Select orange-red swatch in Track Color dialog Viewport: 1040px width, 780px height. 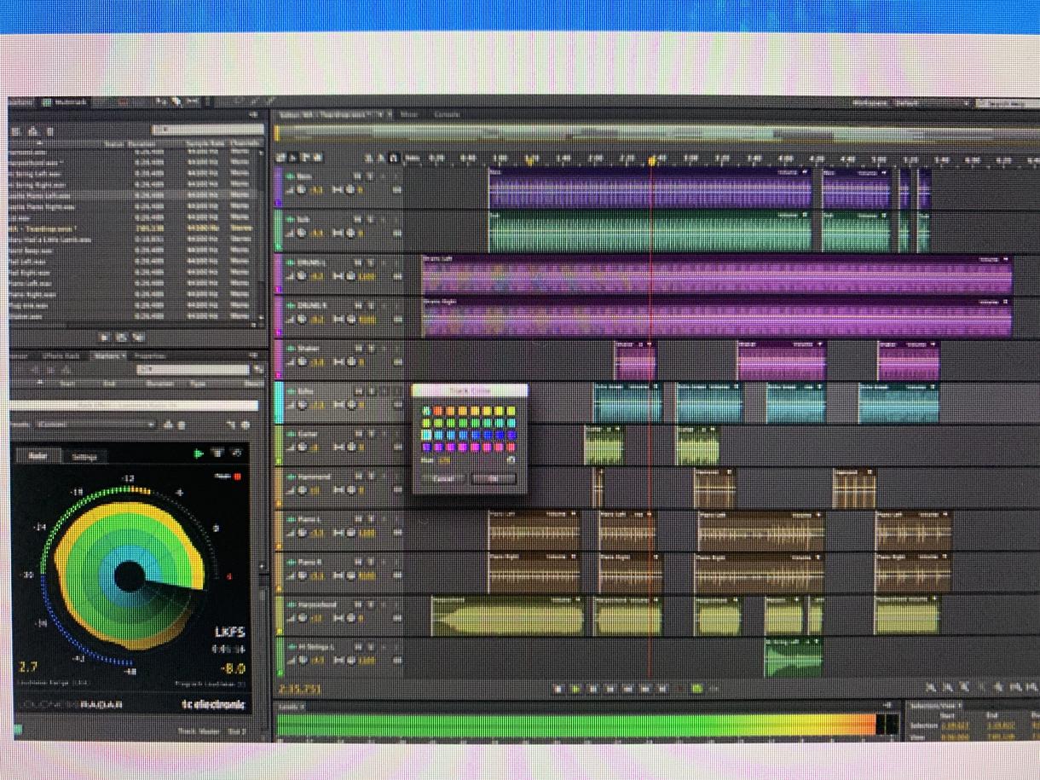click(439, 411)
